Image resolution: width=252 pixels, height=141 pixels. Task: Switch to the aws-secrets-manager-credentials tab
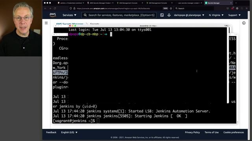(189, 3)
